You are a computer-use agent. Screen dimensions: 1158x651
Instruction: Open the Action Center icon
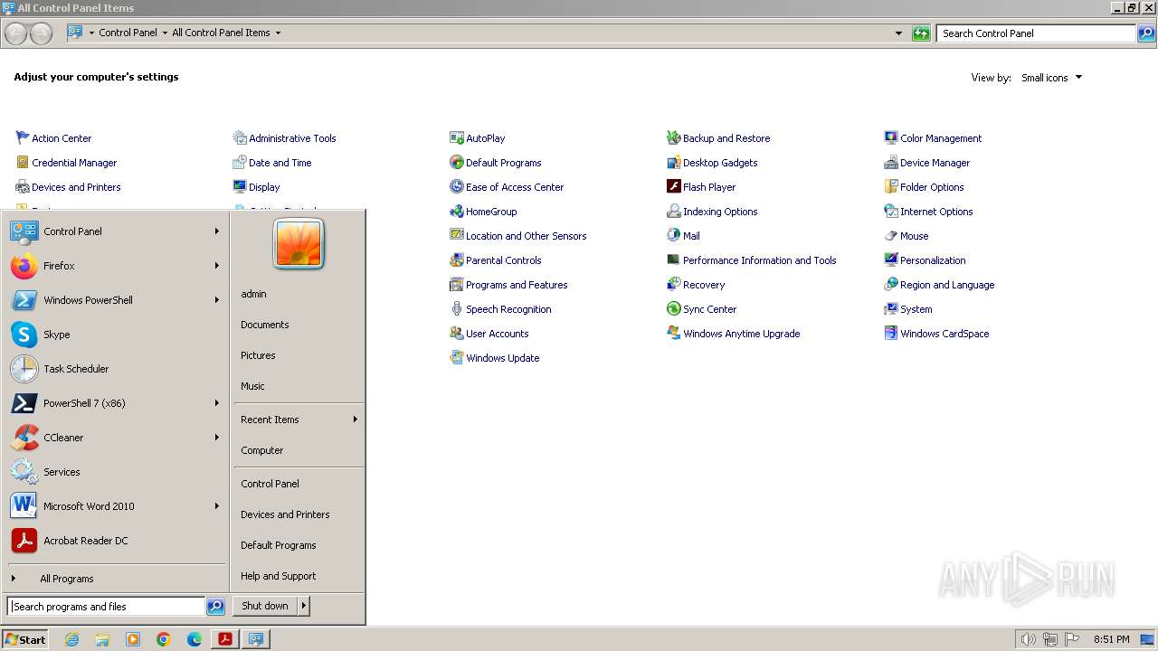tap(24, 138)
